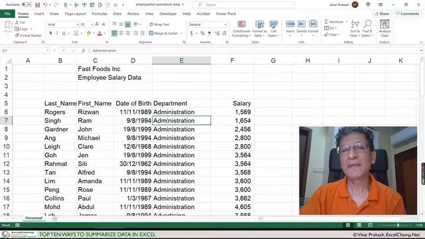Screen dimensions: 425x239
Task: Switch to the Data tab
Action: [x=117, y=13]
